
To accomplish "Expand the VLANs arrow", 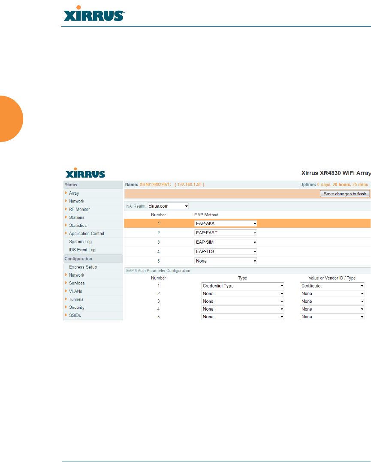I will pyautogui.click(x=66, y=291).
